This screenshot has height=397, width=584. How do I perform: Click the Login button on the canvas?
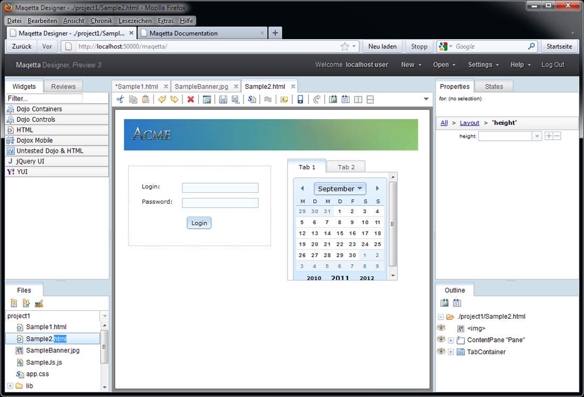(x=199, y=223)
